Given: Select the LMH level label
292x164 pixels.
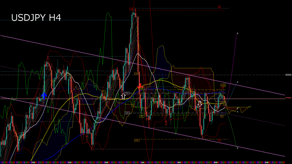Looking at the screenshot, I should [x=131, y=9].
